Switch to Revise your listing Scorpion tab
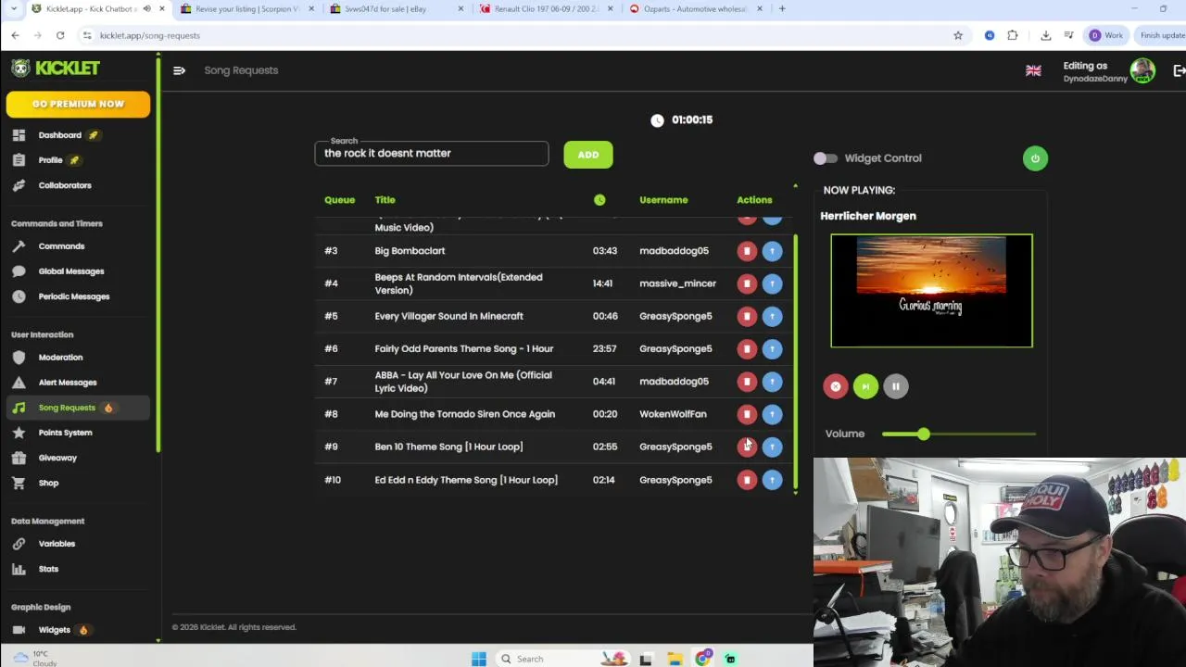Viewport: 1186px width, 667px height. (x=247, y=9)
